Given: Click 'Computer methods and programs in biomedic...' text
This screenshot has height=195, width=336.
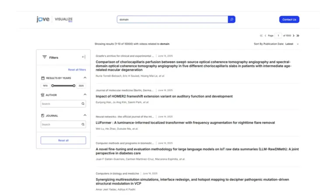Looking at the screenshot, I should pos(125,143).
